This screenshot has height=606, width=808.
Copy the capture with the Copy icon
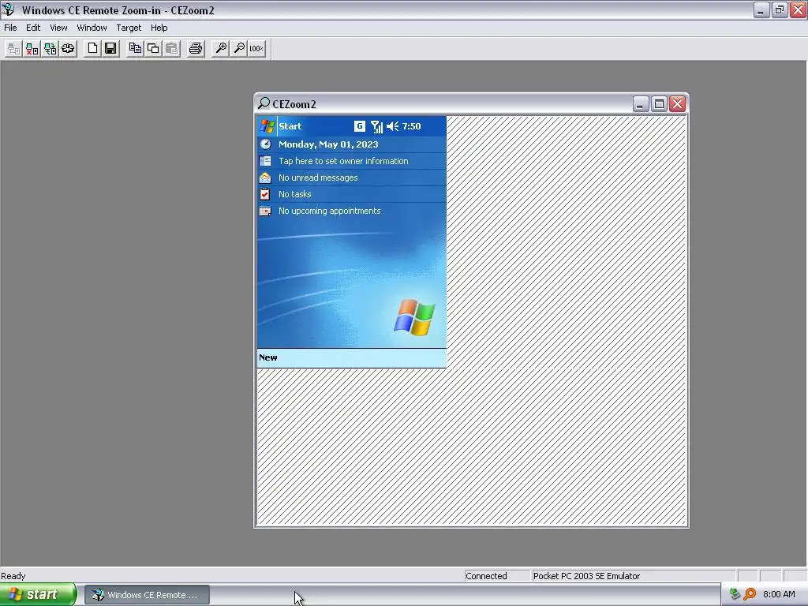tap(135, 48)
